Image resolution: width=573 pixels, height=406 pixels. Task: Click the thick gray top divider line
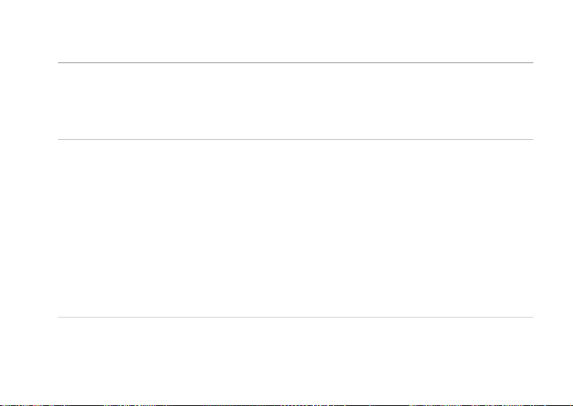point(295,63)
